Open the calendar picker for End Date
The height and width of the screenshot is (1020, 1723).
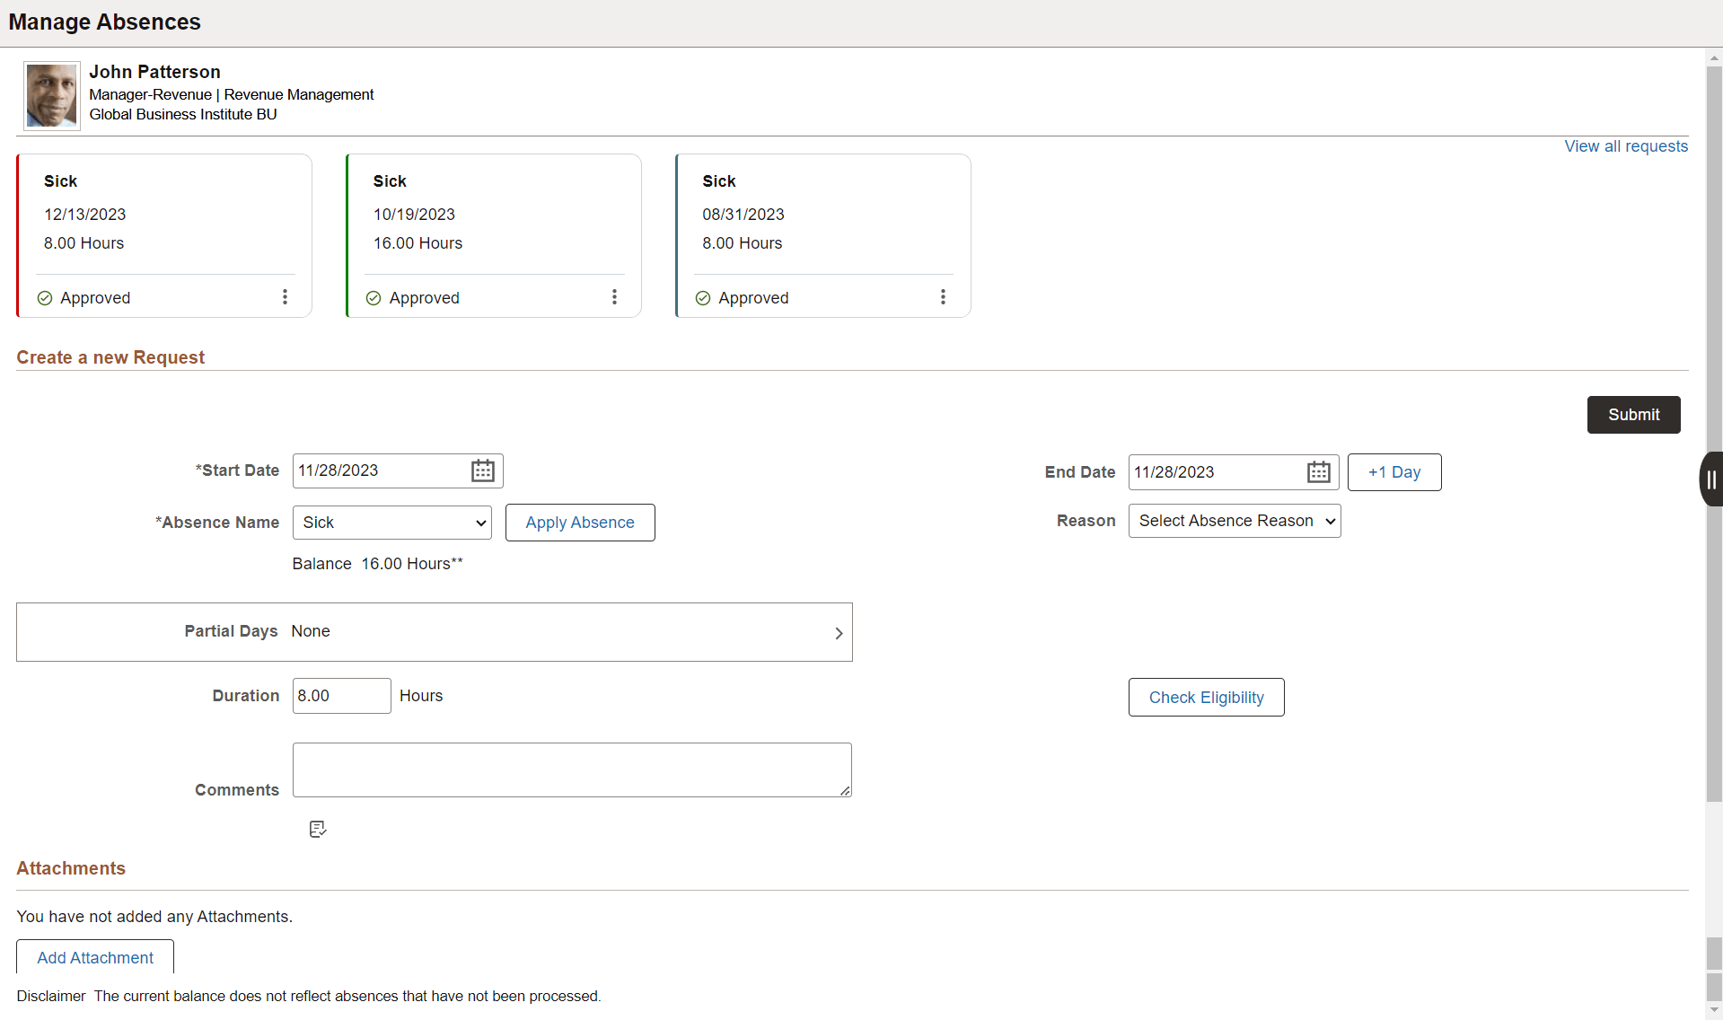point(1317,471)
